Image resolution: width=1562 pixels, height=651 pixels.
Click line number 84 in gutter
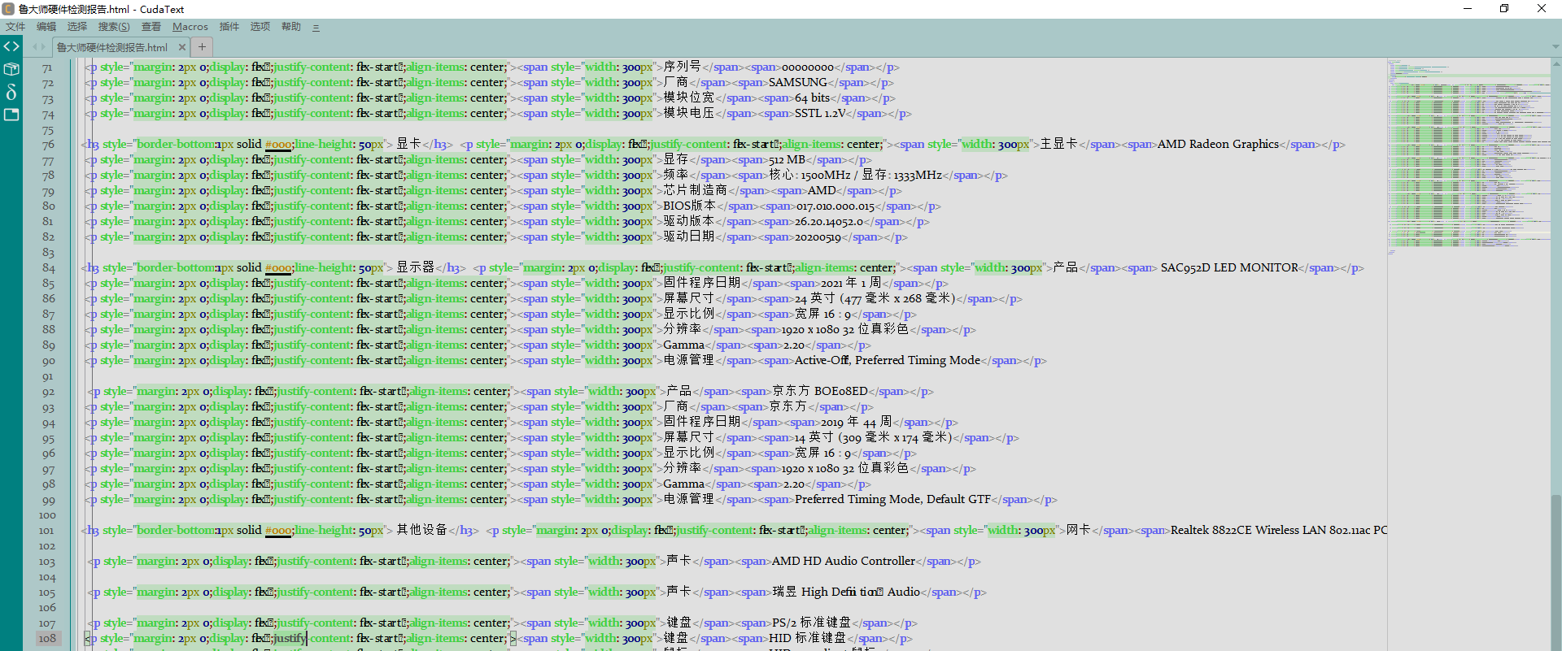[49, 268]
